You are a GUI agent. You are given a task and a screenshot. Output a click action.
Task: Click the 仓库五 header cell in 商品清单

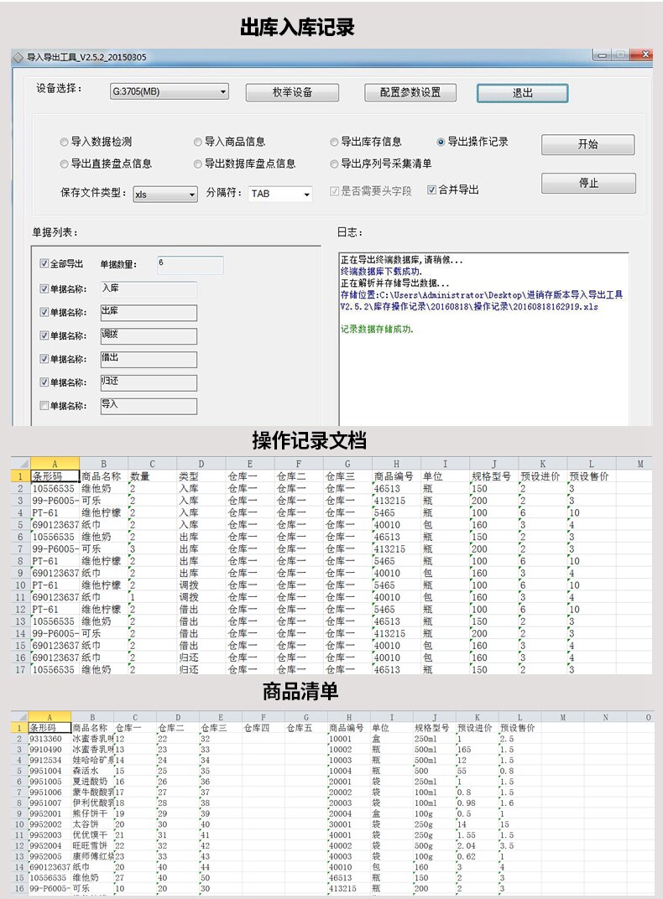click(305, 728)
